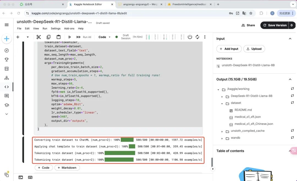Open the Code icon in sidebar
The height and width of the screenshot is (181, 297).
tap(7, 87)
